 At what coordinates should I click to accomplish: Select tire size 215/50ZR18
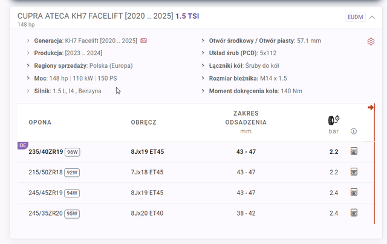[46, 173]
